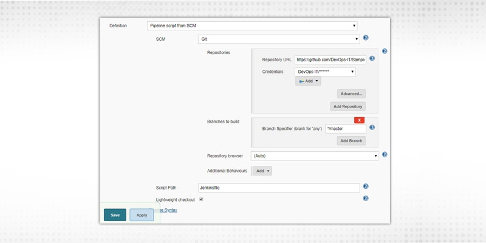Open Credentials DevOps-IT dropdown

tap(325, 72)
